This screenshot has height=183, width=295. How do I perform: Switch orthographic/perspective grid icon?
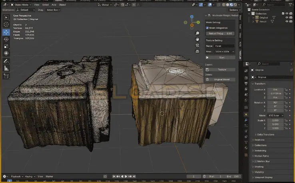[197, 52]
